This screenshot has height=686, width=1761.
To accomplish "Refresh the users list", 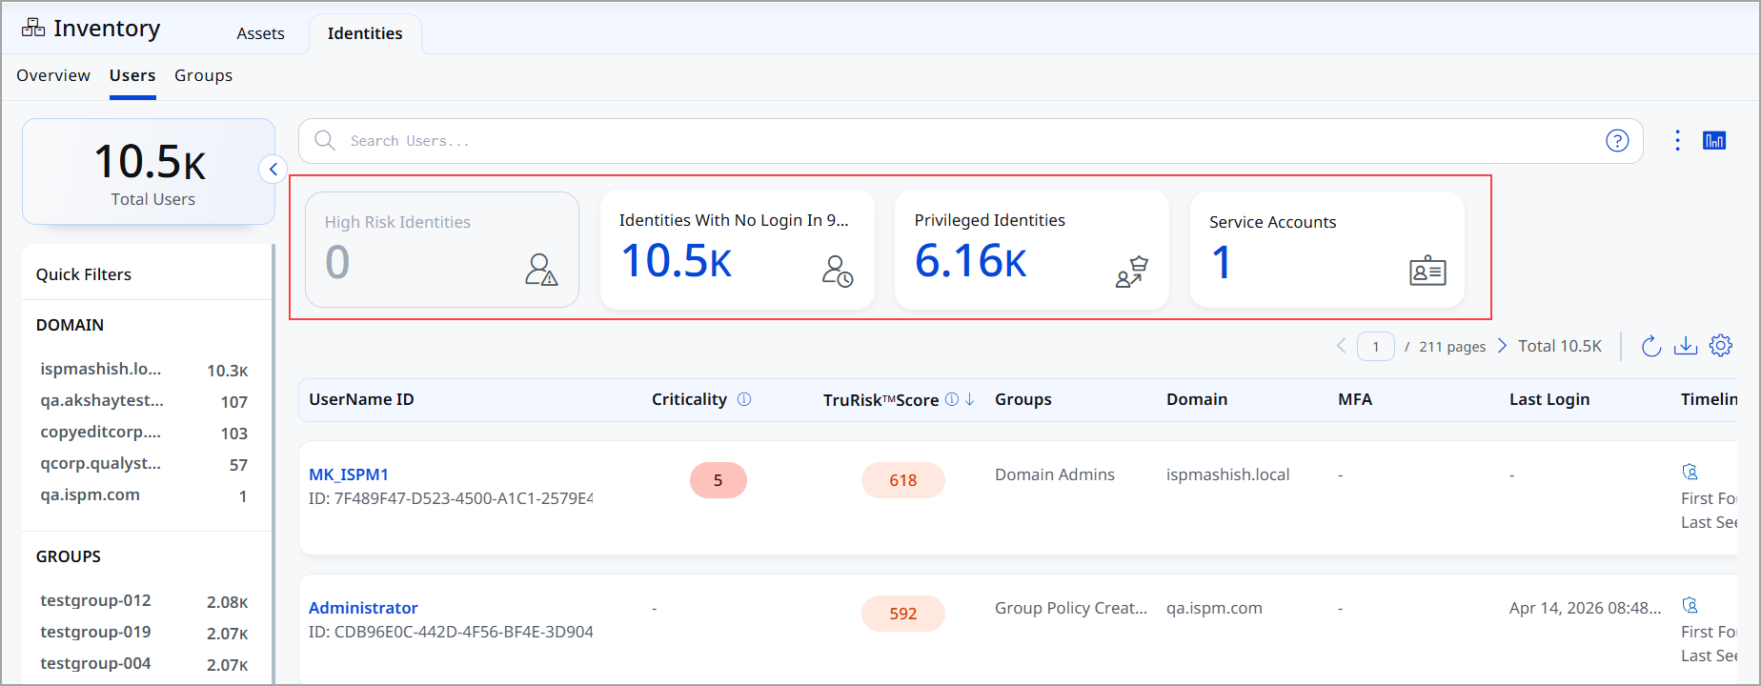I will tap(1651, 346).
